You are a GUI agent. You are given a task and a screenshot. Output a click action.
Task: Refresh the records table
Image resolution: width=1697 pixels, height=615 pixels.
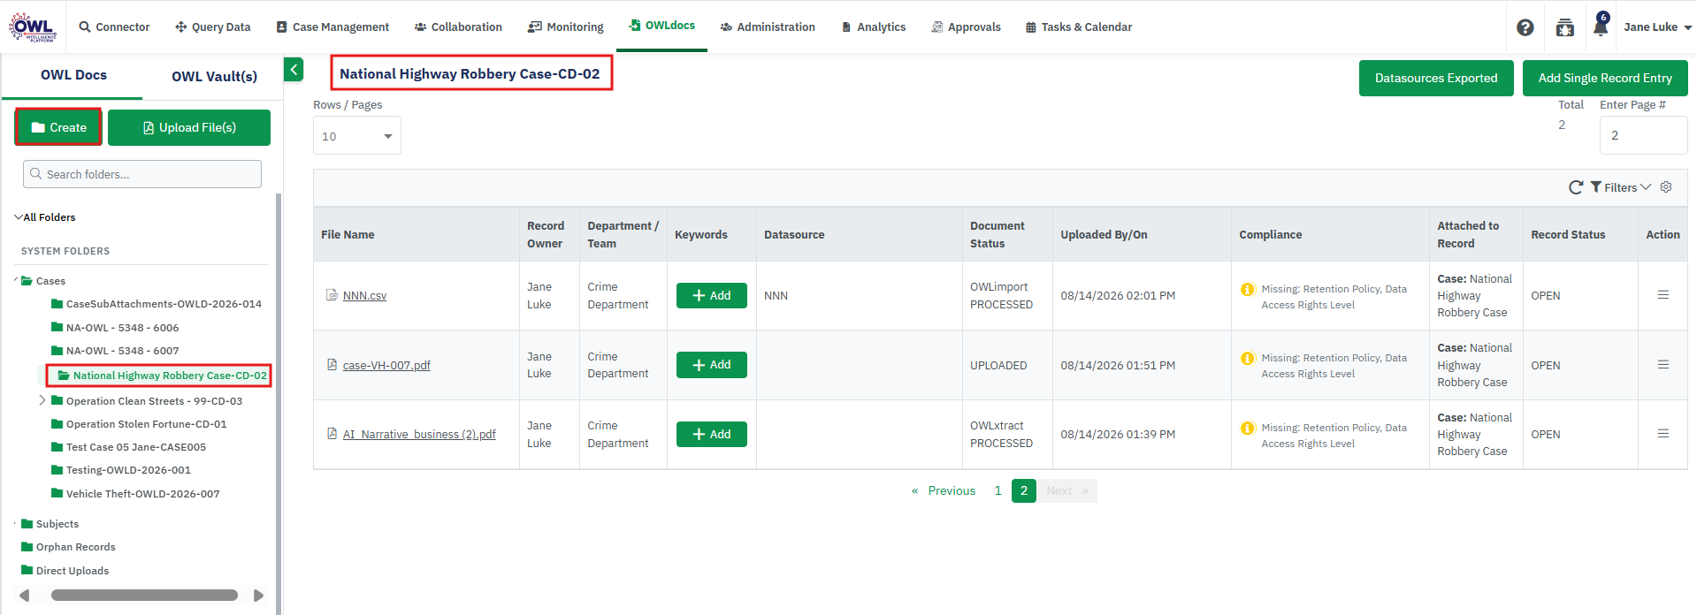[x=1576, y=187]
